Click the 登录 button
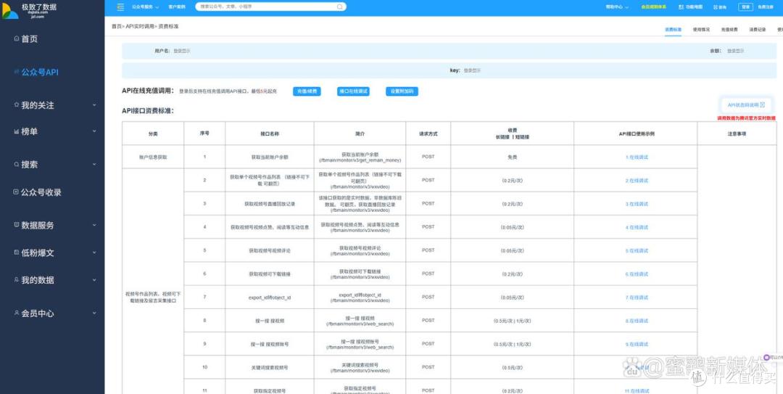The image size is (783, 394). point(745,7)
